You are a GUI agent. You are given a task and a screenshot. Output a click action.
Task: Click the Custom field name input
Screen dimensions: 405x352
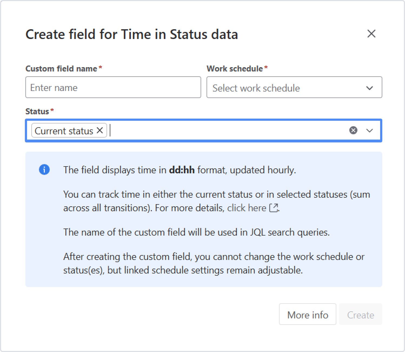tap(113, 87)
